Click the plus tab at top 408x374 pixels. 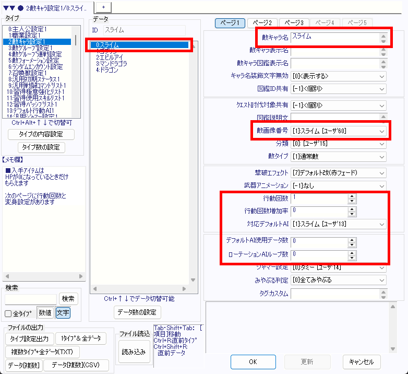[103, 5]
